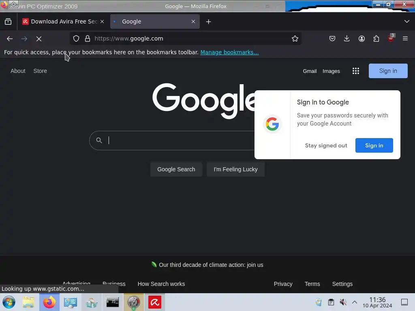This screenshot has height=311, width=415.
Task: Open the Extensions puzzle icon
Action: (x=376, y=38)
